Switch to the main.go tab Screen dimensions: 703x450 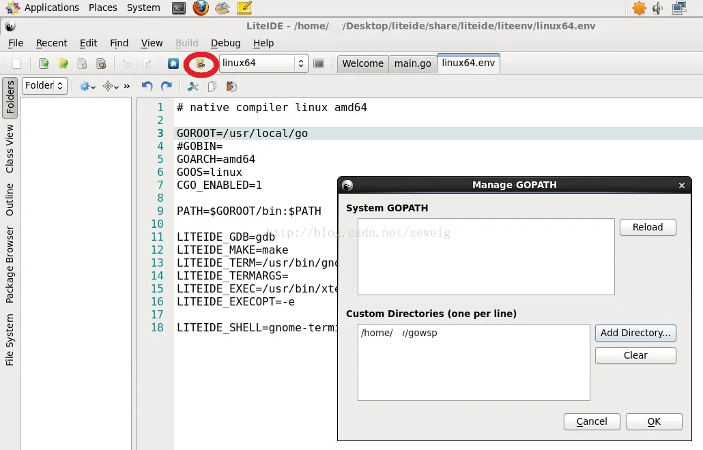[x=412, y=63]
